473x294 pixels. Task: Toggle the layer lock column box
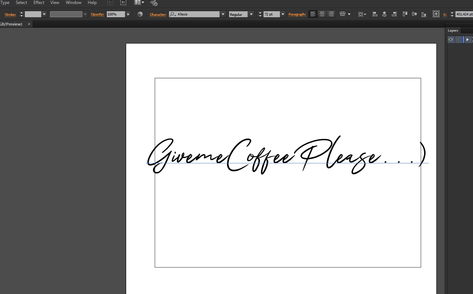[x=459, y=40]
